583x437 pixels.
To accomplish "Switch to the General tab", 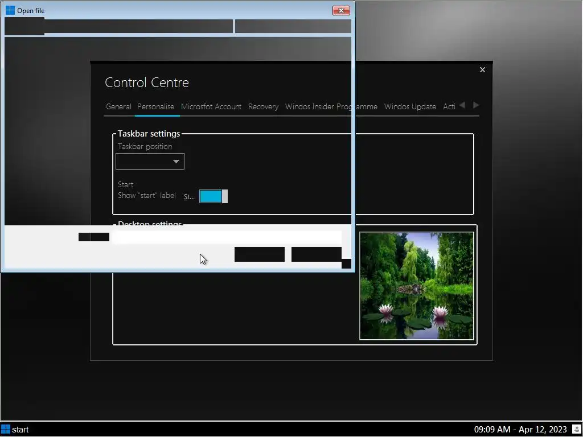I will pos(118,106).
